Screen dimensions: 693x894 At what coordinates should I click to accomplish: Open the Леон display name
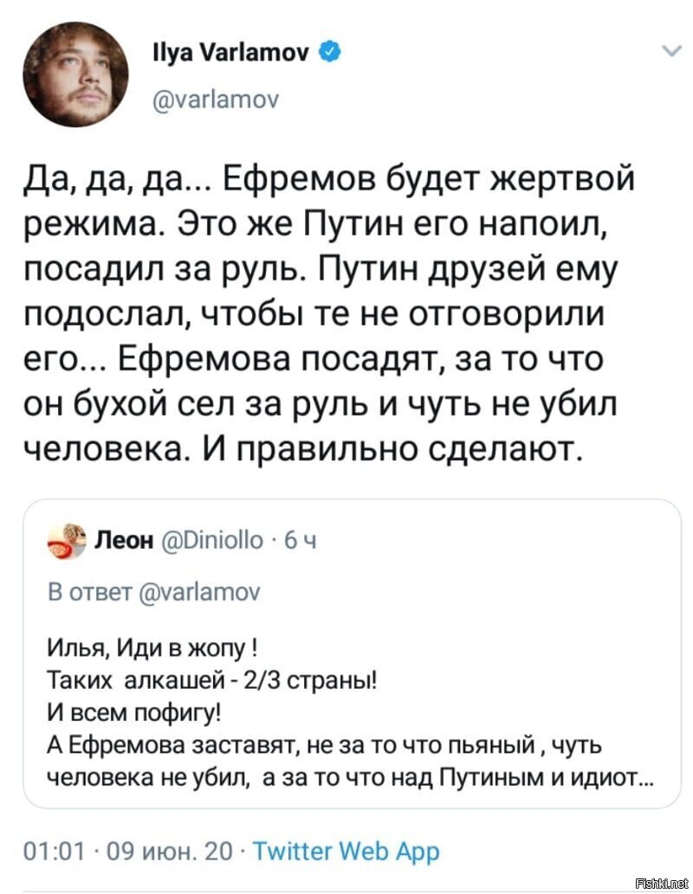(124, 539)
